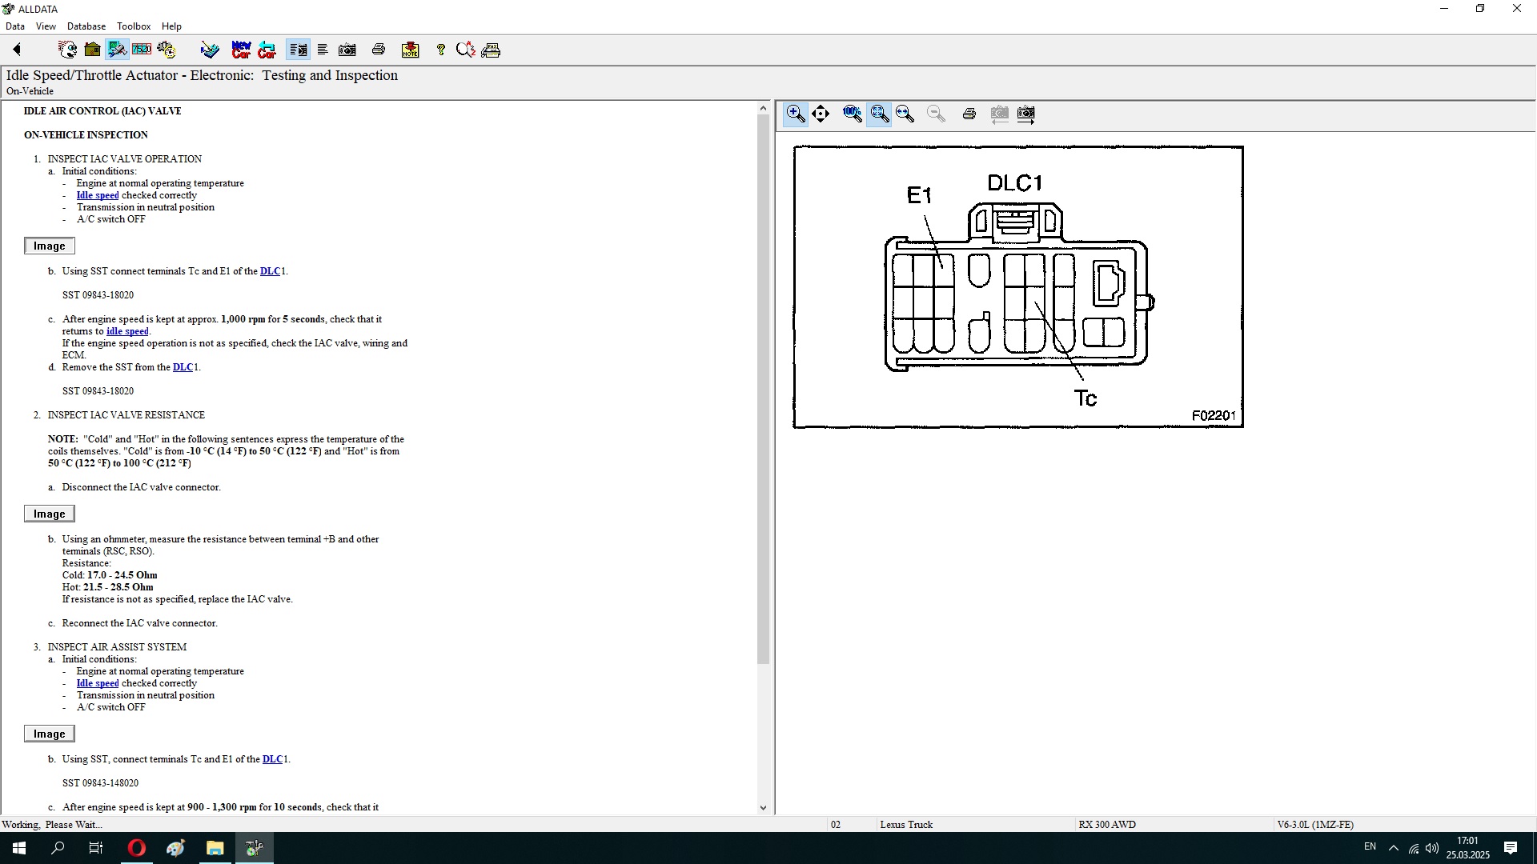Viewport: 1537px width, 864px height.
Task: Go to next image camera icon
Action: [x=1025, y=114]
